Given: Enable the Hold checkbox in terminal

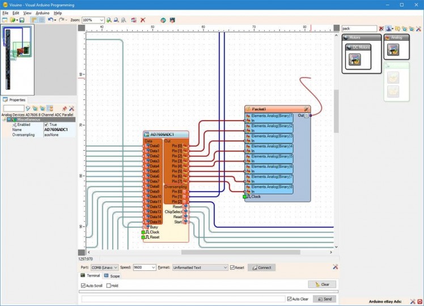Looking at the screenshot, I should (x=109, y=286).
